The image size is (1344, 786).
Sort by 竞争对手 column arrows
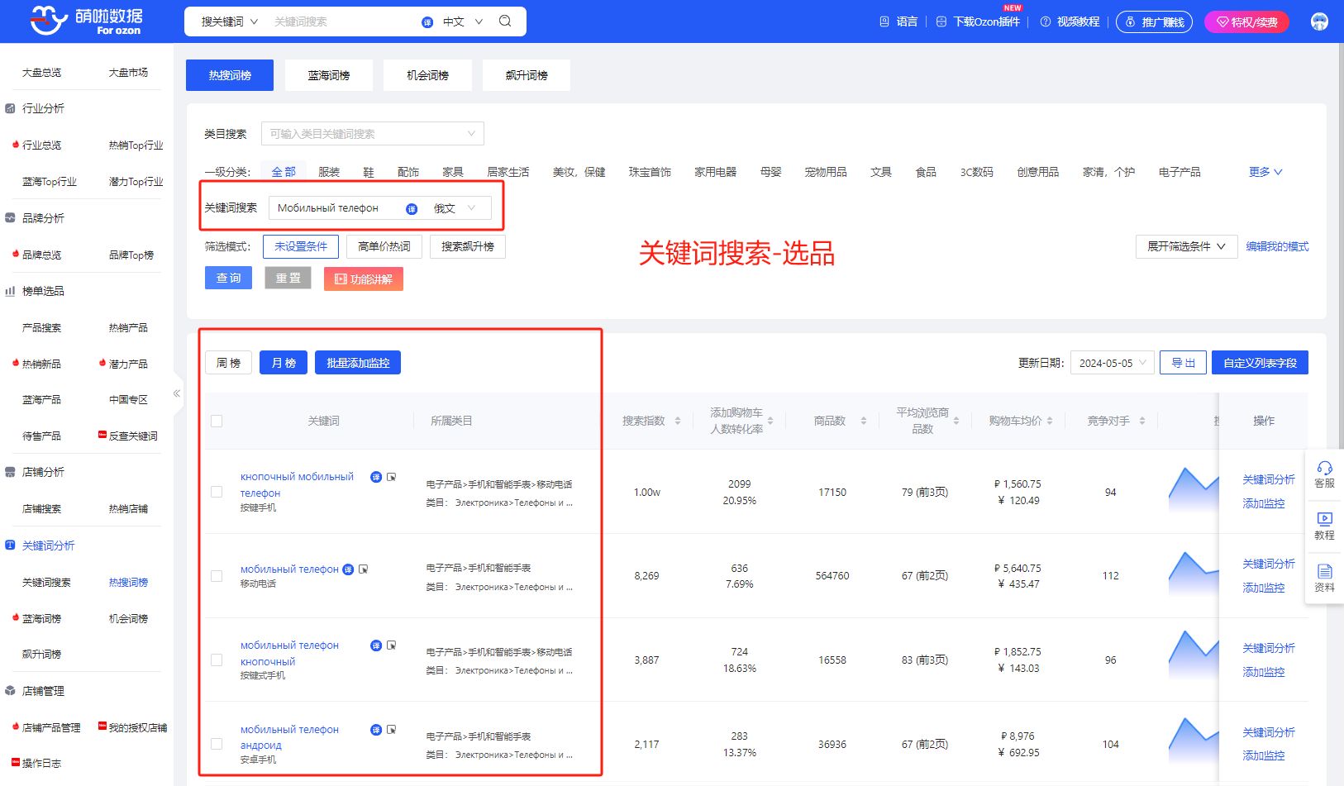point(1142,421)
